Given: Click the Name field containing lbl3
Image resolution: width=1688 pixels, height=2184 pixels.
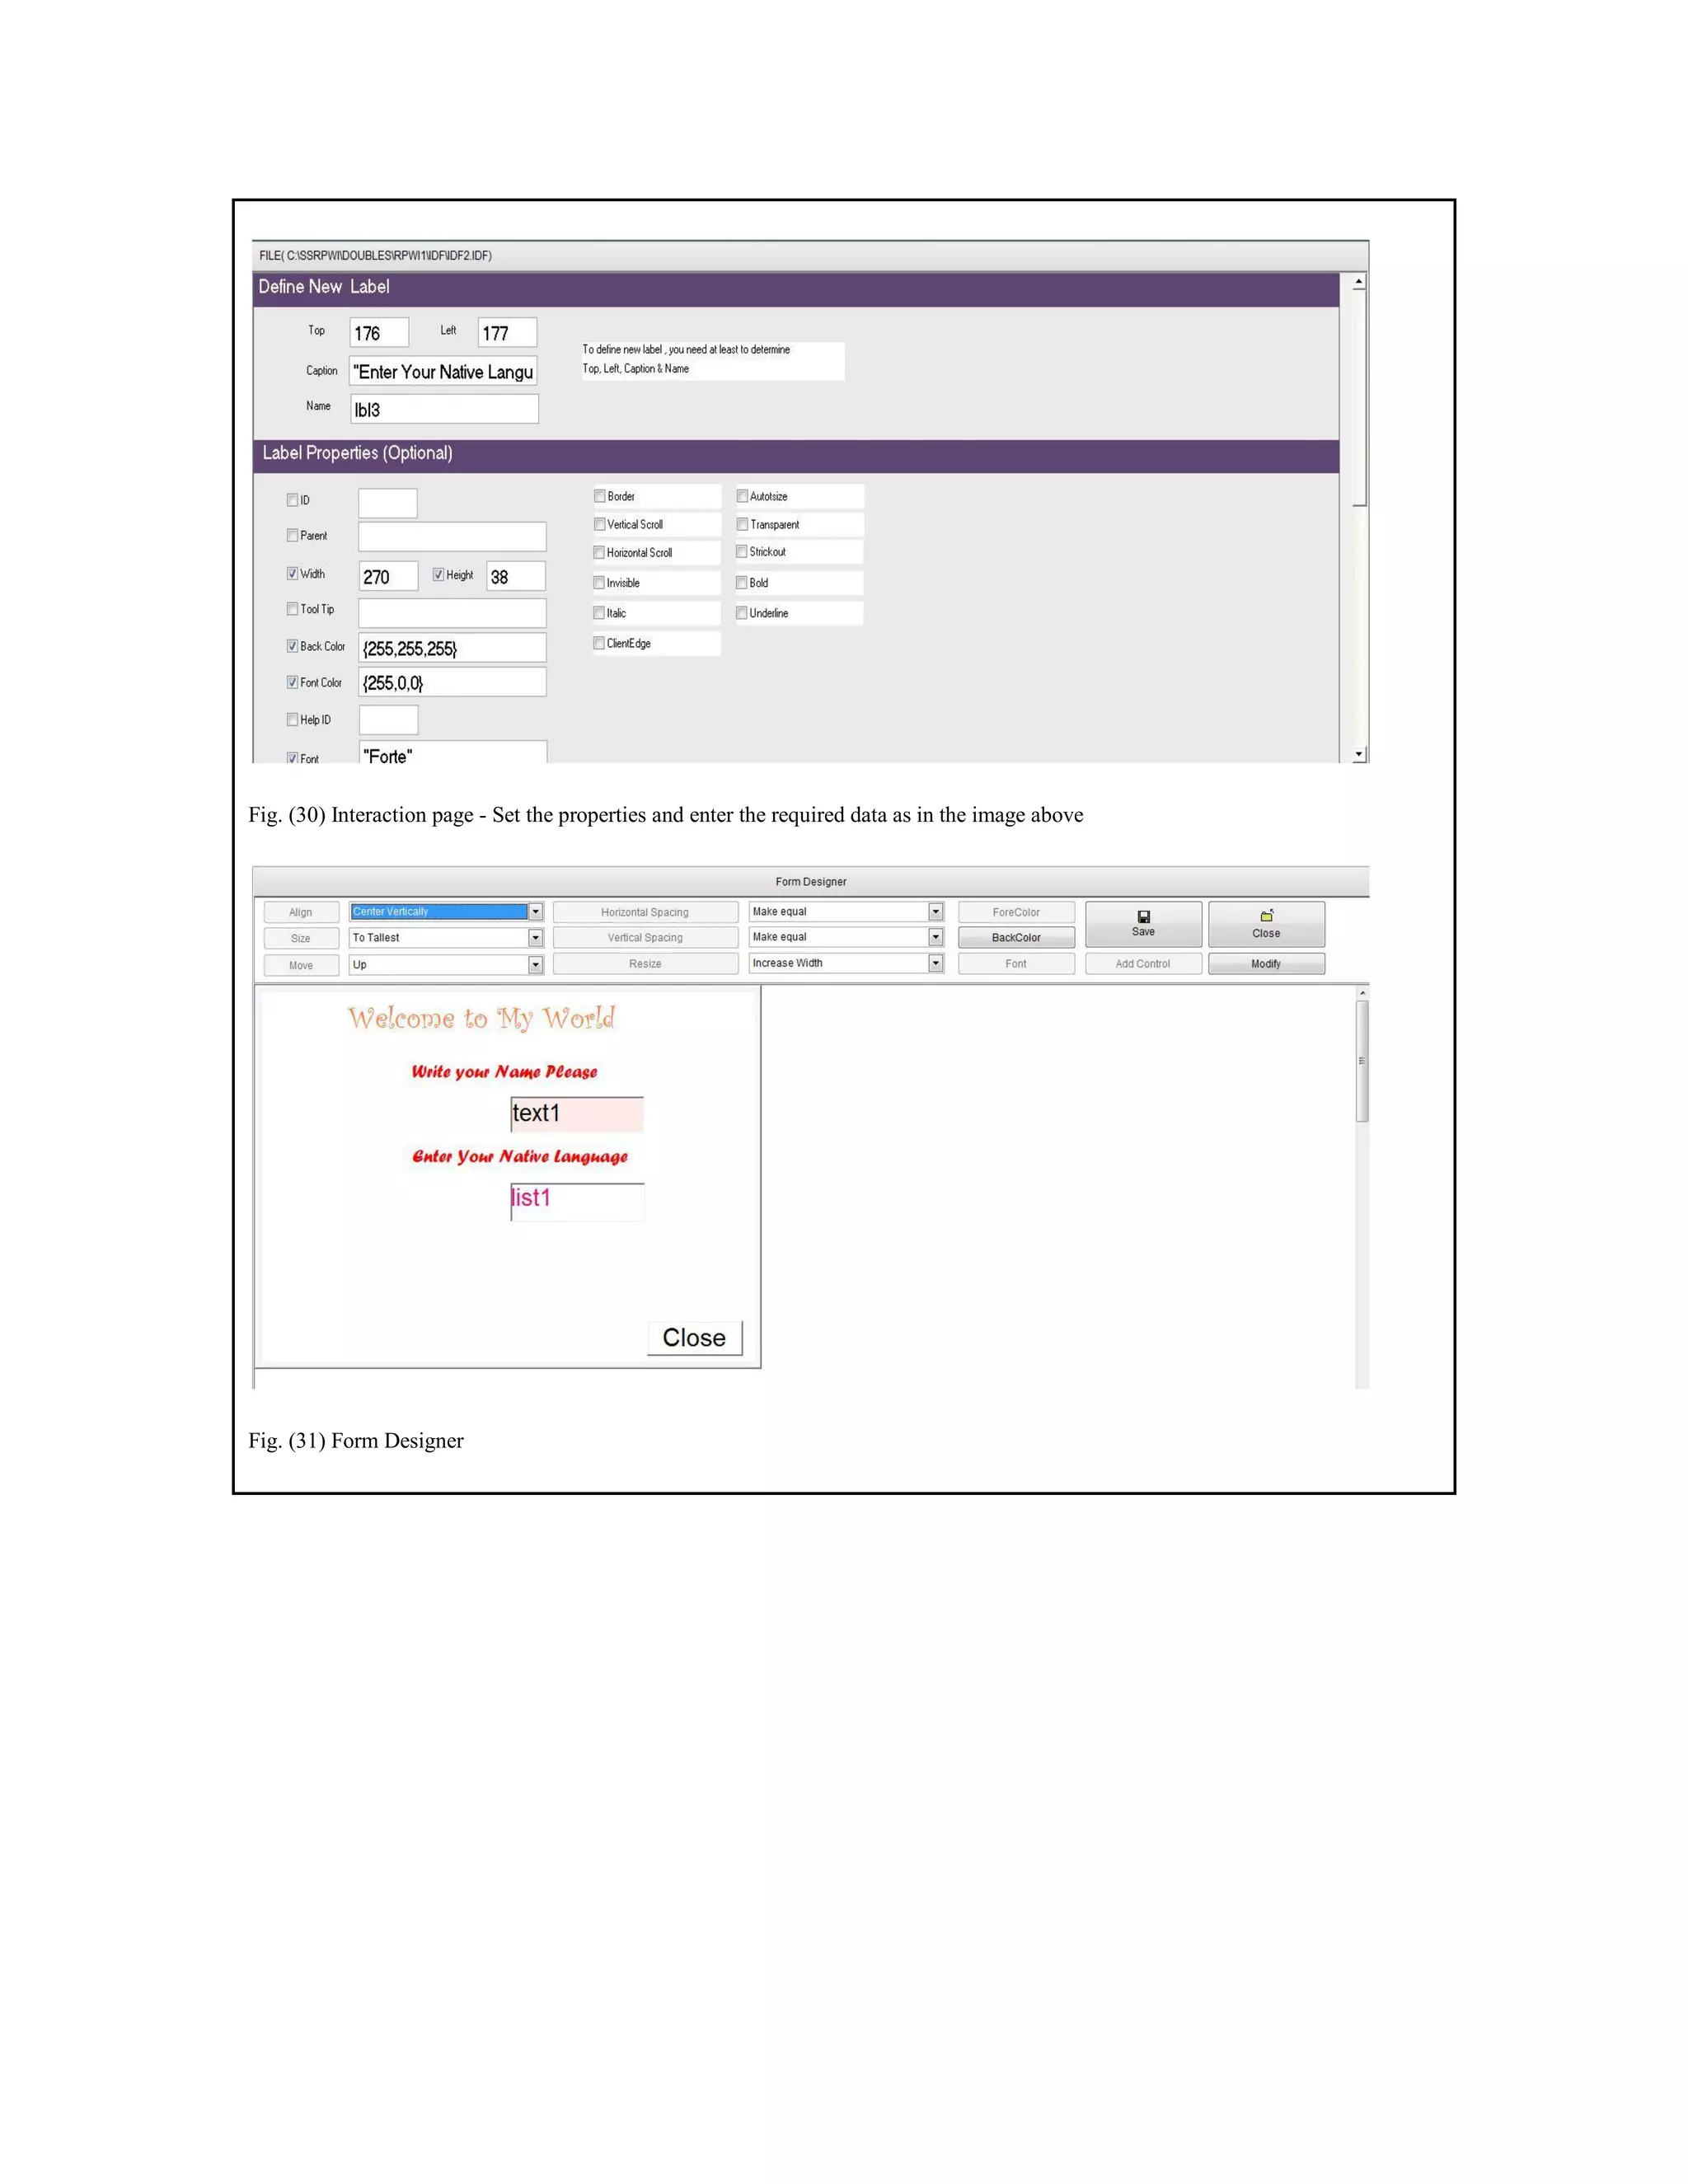Looking at the screenshot, I should tap(444, 409).
